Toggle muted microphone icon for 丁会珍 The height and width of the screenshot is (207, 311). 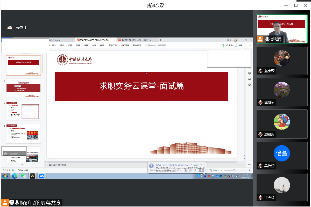click(x=260, y=198)
